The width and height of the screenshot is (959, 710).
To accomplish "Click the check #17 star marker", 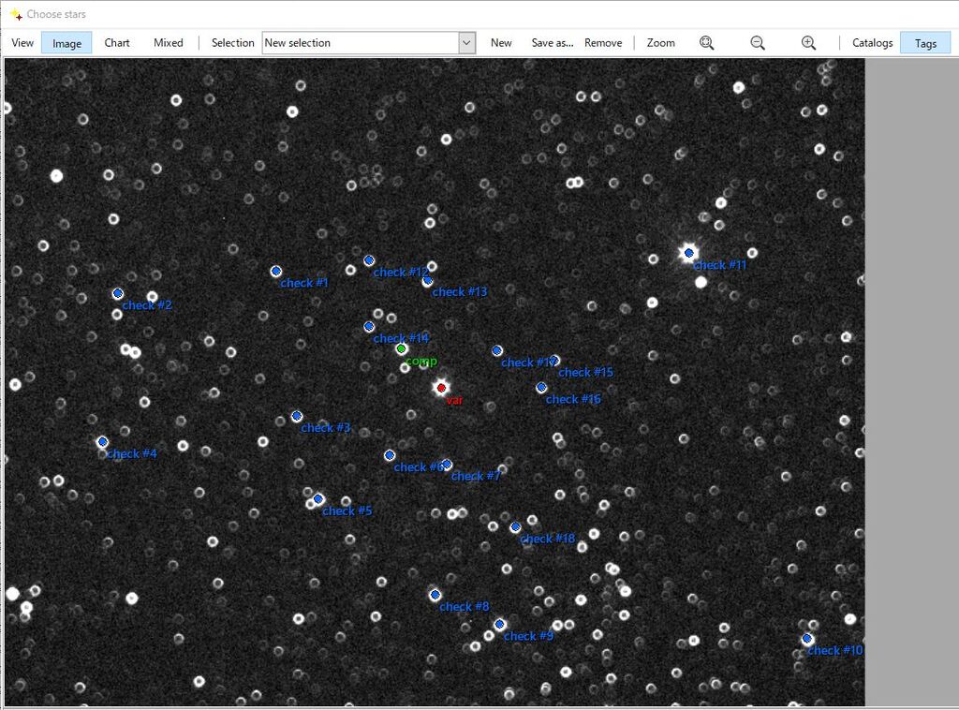I will pos(497,351).
